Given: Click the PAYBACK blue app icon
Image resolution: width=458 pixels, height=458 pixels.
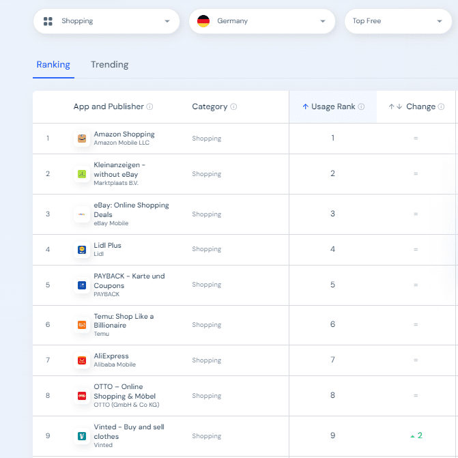Looking at the screenshot, I should pos(82,285).
